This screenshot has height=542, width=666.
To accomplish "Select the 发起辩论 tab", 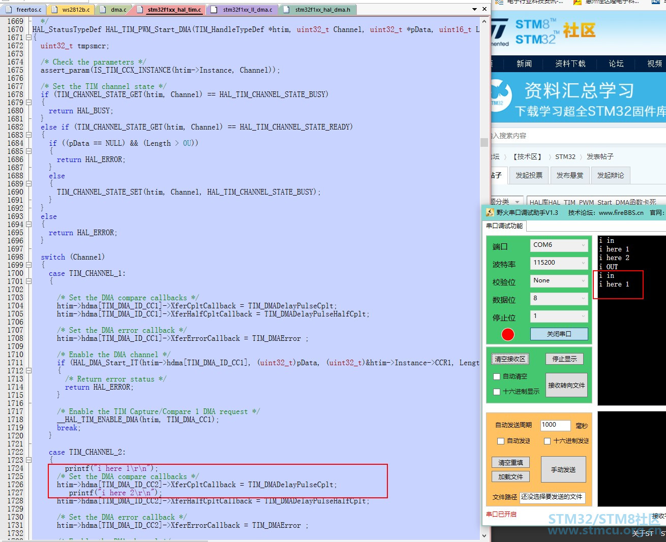I will click(610, 175).
